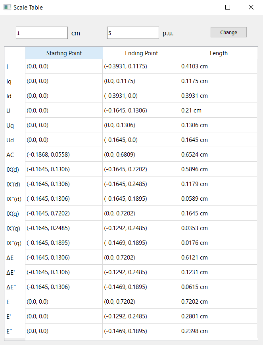Screen dimensions: 263x345
Task: Click the length cell 0.2398 cm
Action: pos(219,331)
